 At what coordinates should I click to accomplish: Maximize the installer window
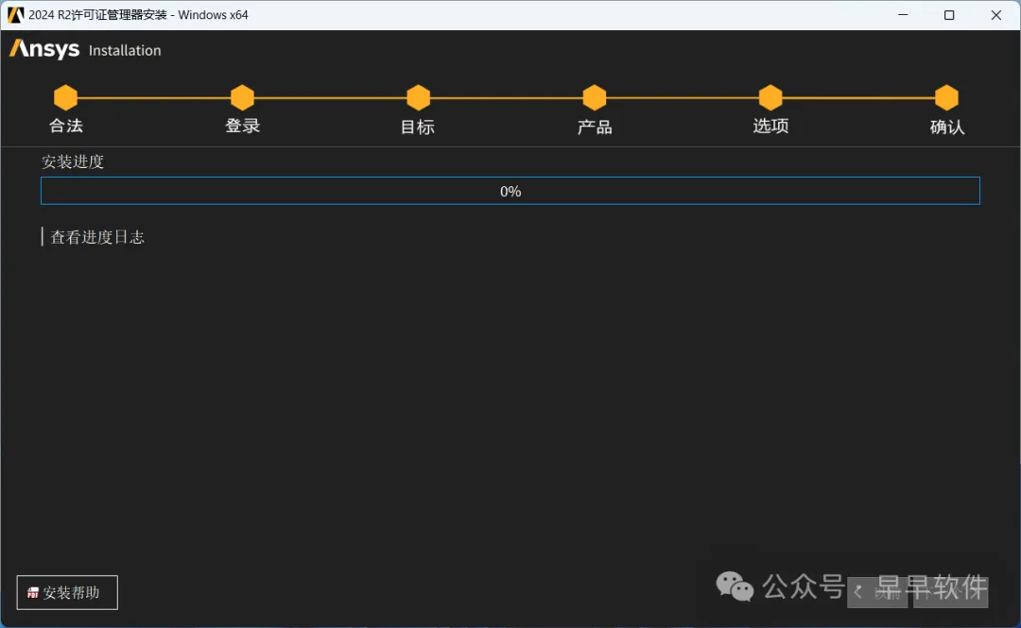(x=949, y=14)
